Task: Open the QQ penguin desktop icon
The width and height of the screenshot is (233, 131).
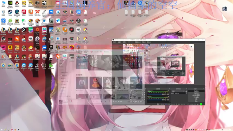Action: [17, 4]
